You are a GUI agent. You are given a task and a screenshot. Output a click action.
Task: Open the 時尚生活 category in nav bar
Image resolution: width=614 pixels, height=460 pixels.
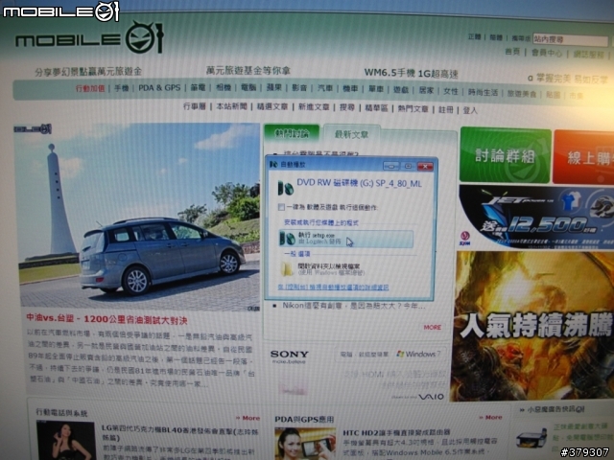483,92
